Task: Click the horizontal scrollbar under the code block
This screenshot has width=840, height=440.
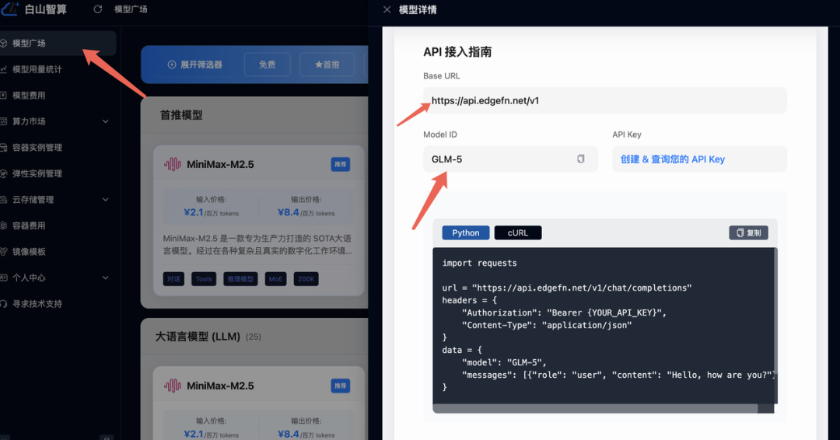Action: (x=595, y=408)
